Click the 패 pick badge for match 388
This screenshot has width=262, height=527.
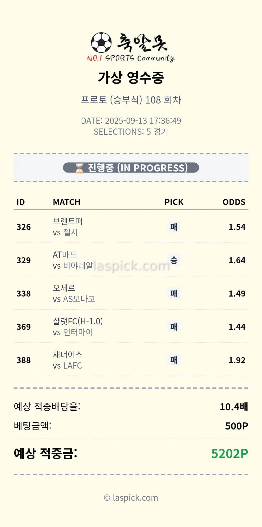pos(174,360)
